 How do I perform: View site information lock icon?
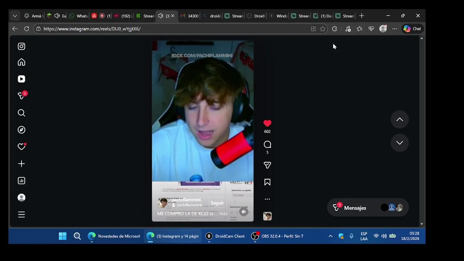click(38, 29)
